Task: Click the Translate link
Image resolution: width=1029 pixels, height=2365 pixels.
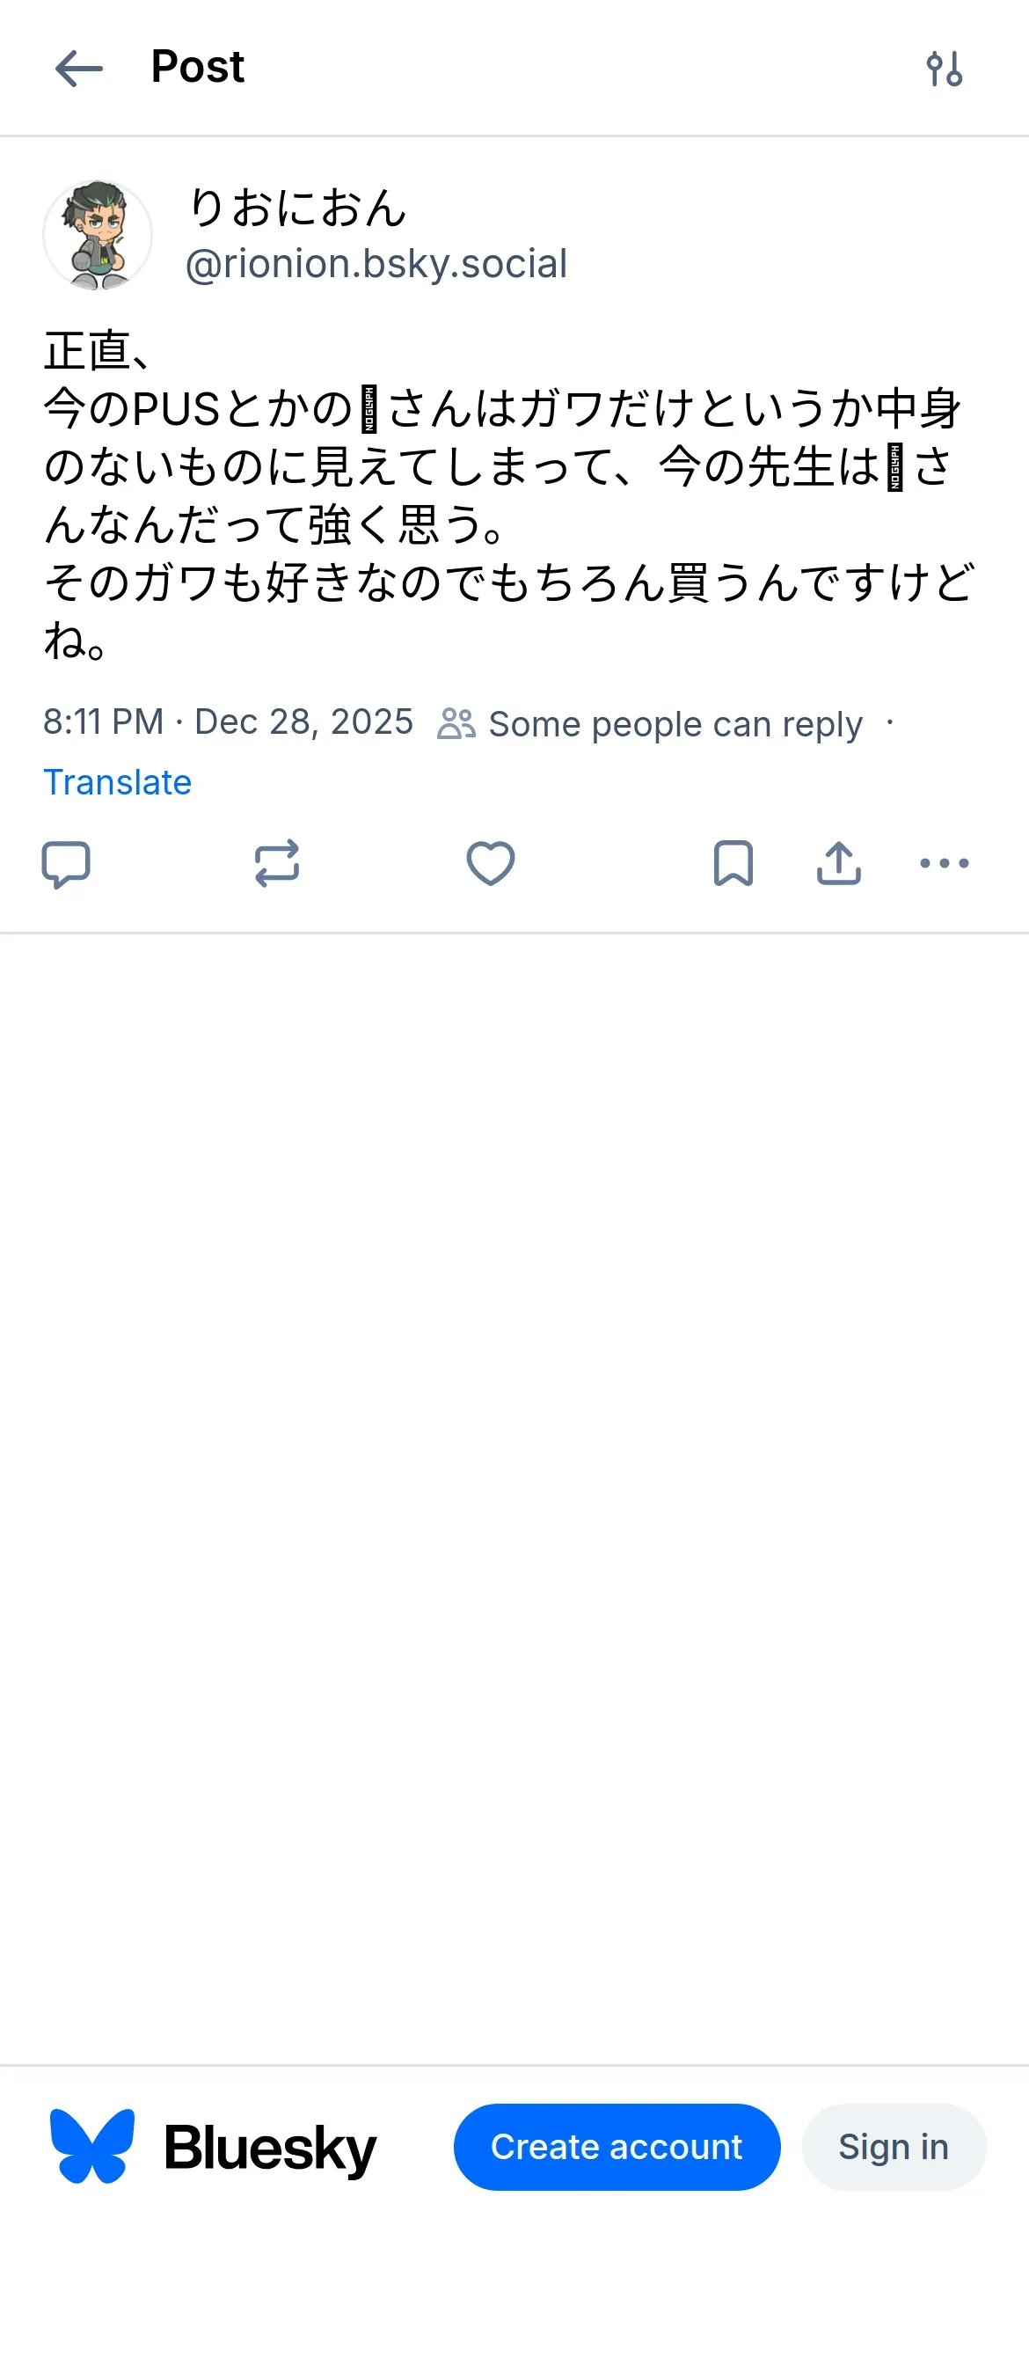Action: [118, 782]
